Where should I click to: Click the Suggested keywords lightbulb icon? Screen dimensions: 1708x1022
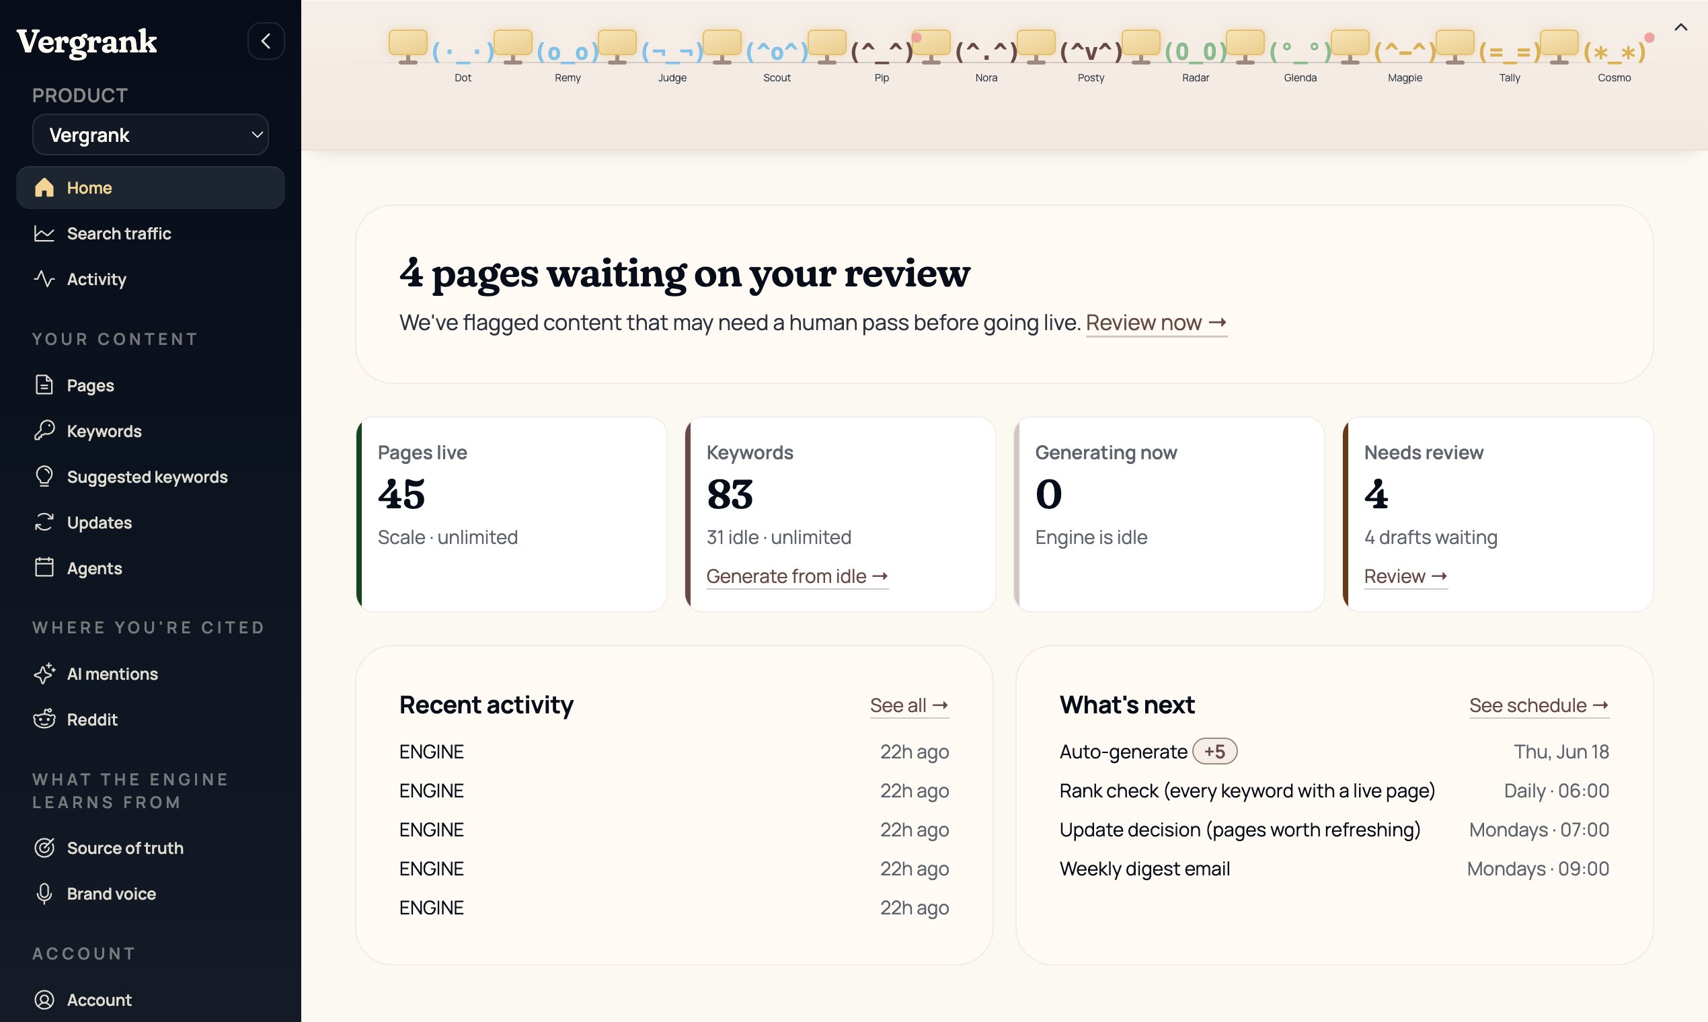tap(44, 477)
